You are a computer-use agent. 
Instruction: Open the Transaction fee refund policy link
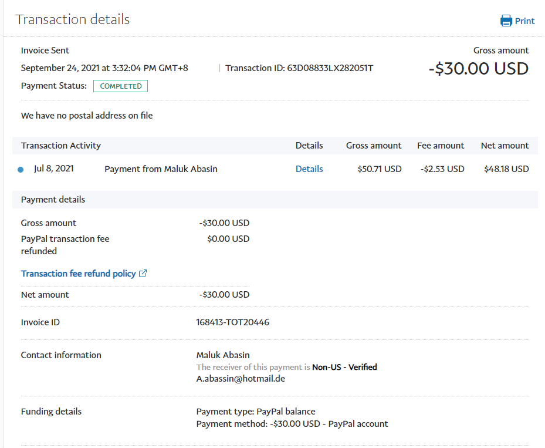click(78, 274)
